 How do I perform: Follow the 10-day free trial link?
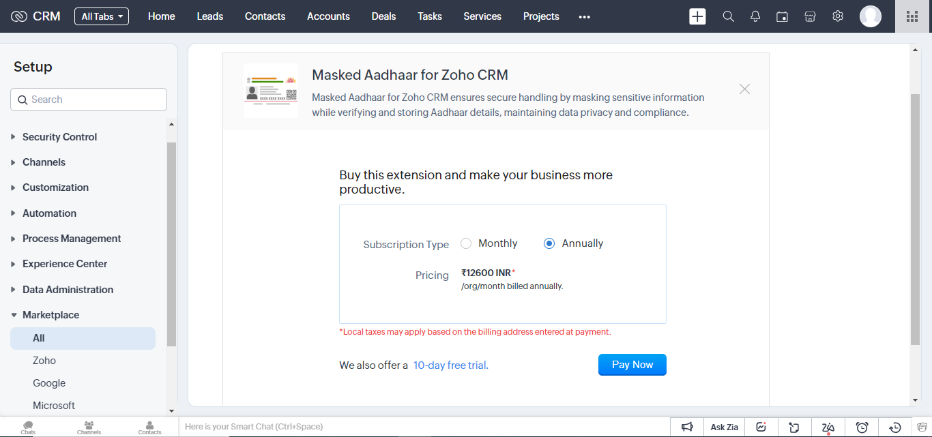pos(450,365)
